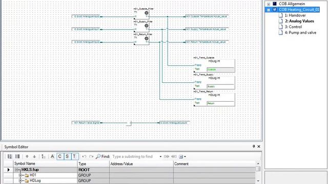
Task: Sort by the Address/Value column header
Action: (141, 164)
